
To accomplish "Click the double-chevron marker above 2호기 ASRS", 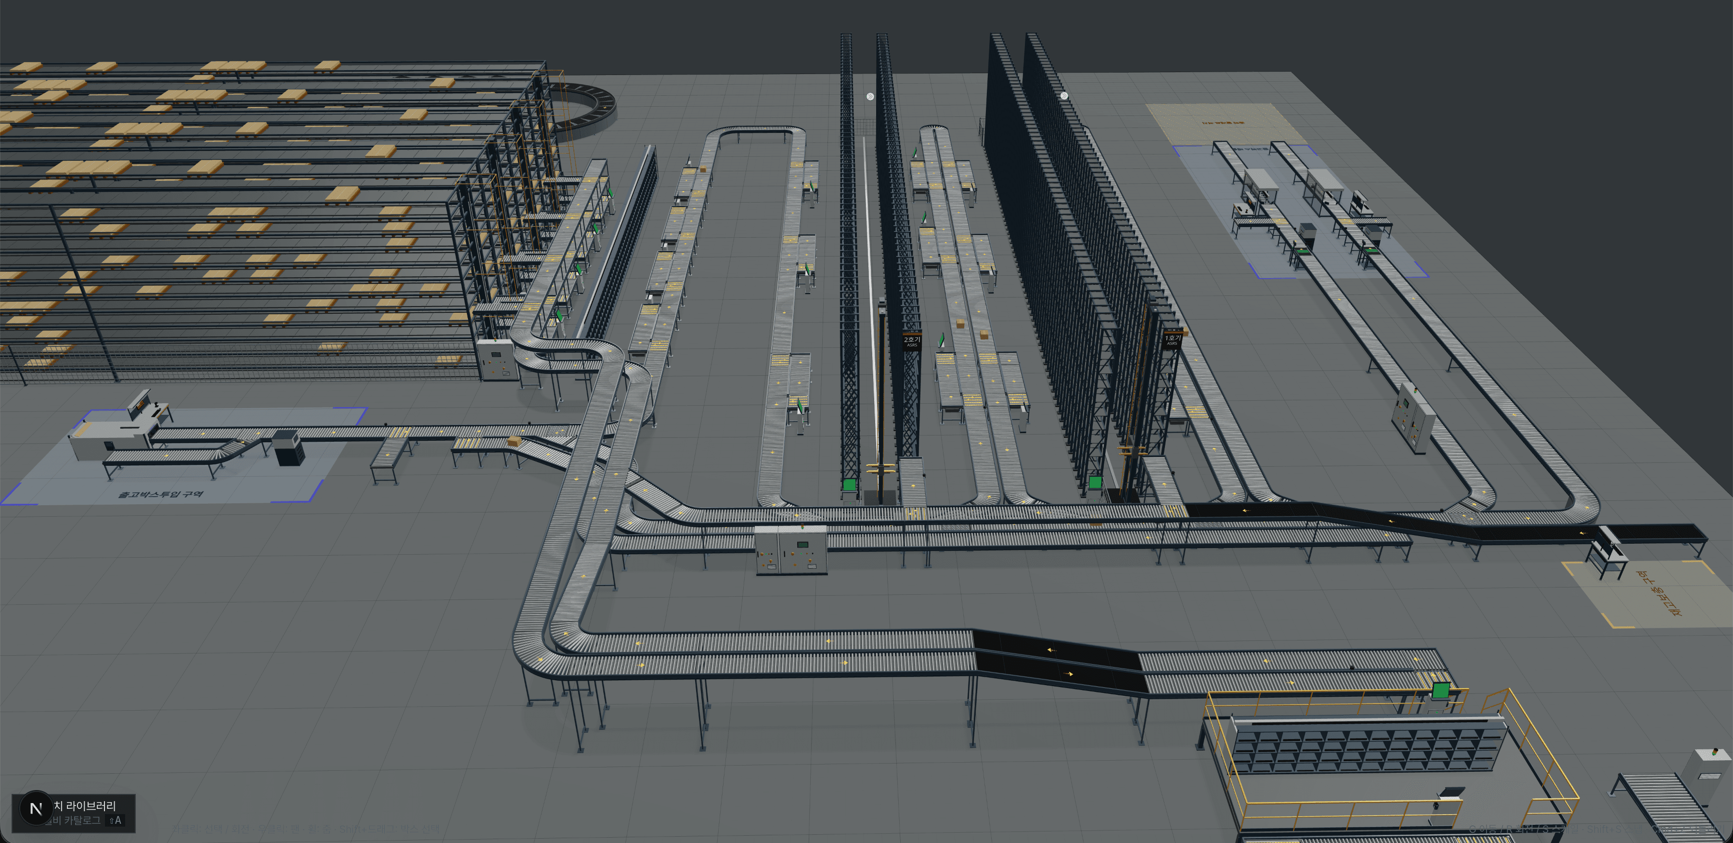I will click(870, 97).
